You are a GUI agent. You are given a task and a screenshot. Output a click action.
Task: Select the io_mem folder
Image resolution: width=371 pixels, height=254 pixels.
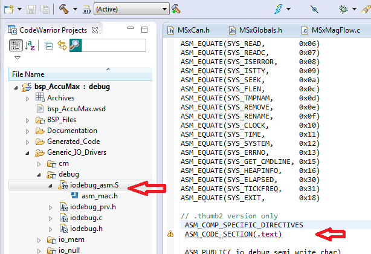(x=71, y=239)
